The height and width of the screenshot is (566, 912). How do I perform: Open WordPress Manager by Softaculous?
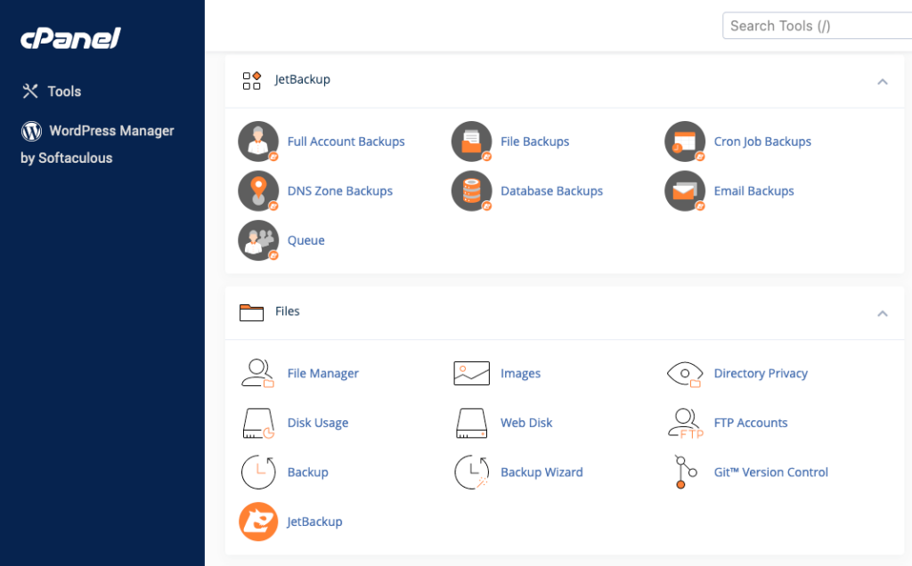point(97,144)
